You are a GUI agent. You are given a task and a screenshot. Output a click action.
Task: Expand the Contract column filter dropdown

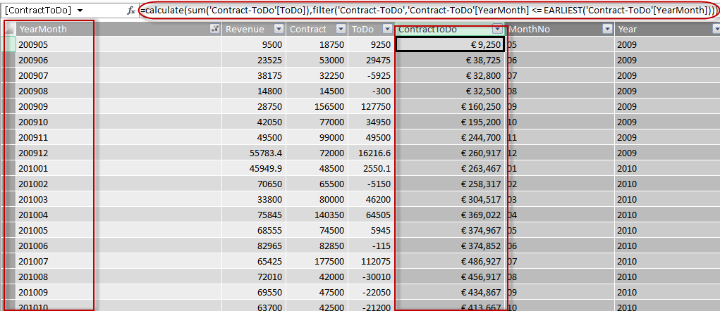[x=340, y=29]
